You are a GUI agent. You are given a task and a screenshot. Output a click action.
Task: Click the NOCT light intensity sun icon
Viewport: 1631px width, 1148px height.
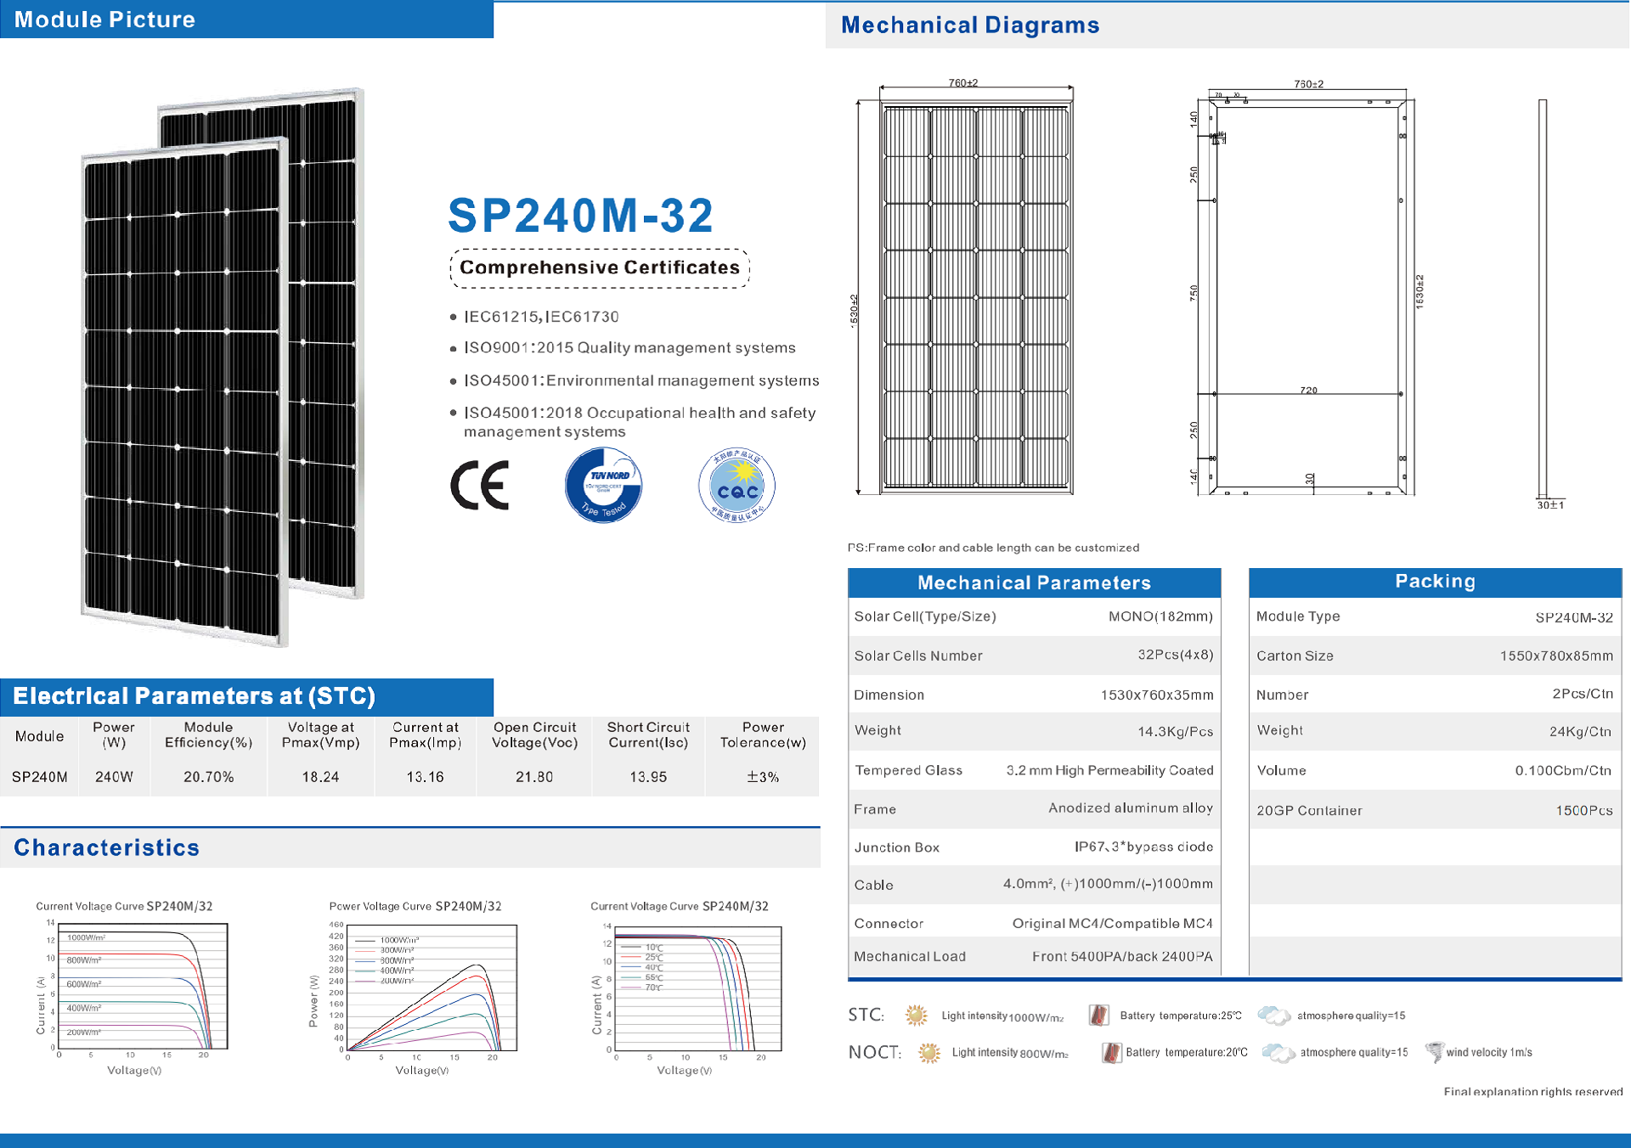point(929,1053)
